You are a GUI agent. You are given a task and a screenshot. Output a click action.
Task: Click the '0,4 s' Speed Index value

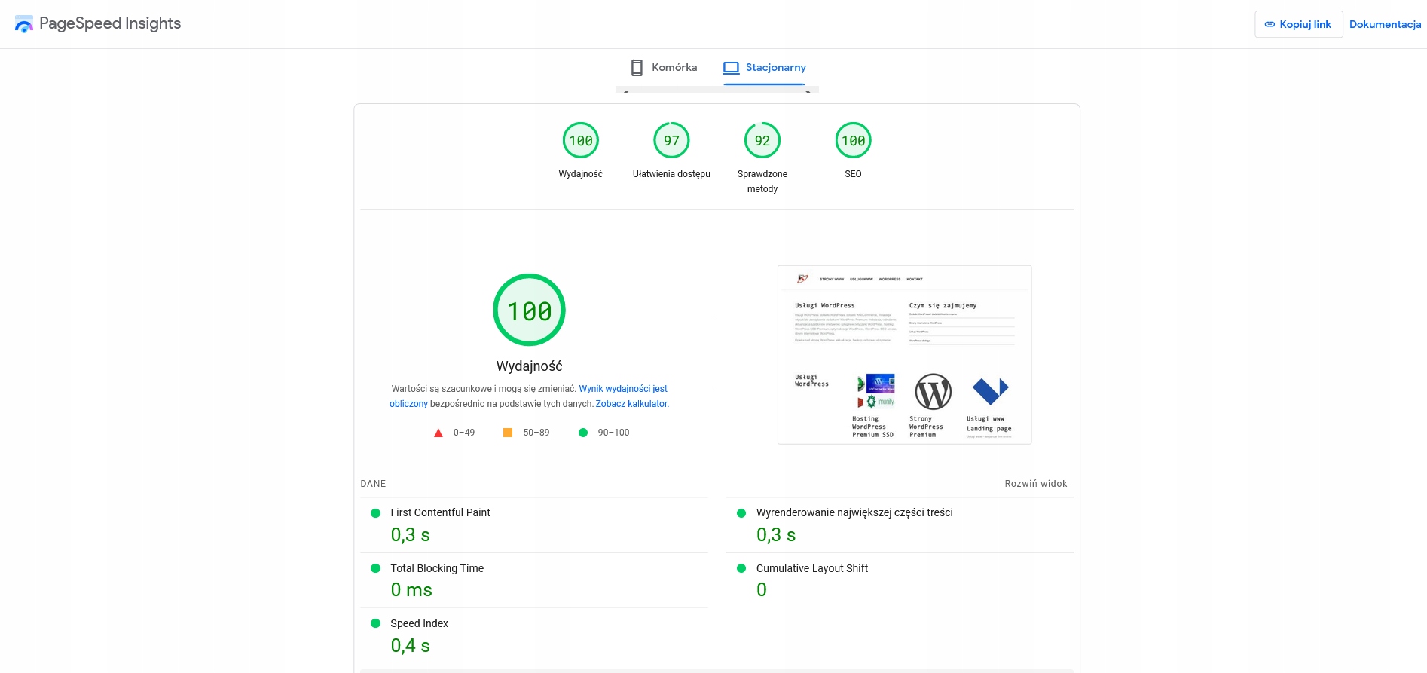410,646
